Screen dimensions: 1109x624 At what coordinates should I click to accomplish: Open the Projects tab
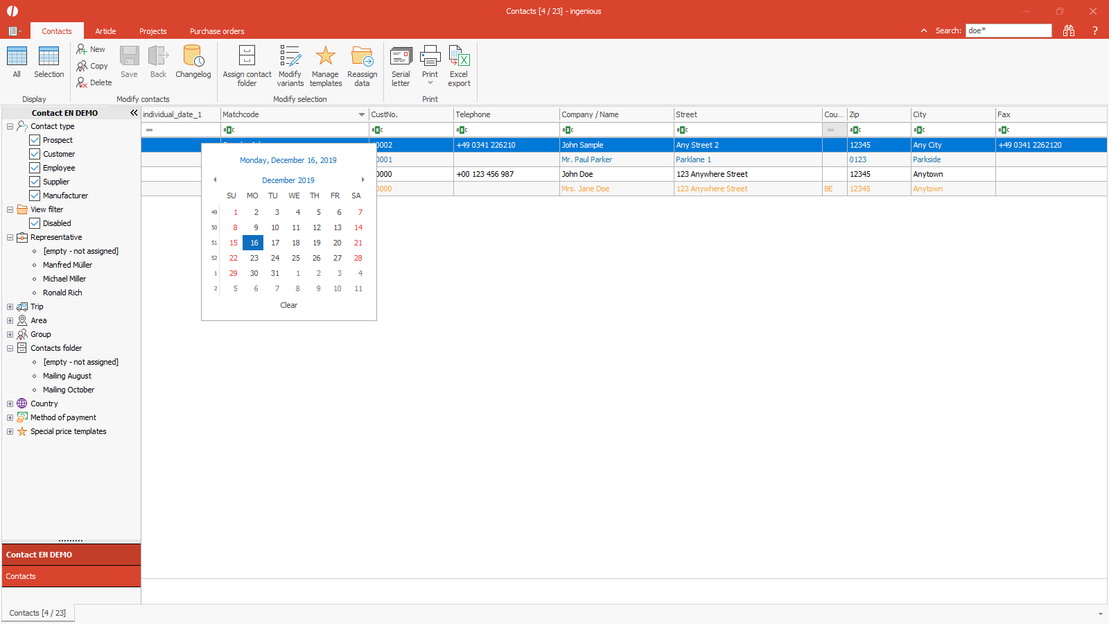pyautogui.click(x=152, y=31)
